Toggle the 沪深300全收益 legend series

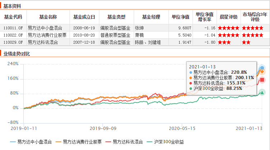(165, 142)
